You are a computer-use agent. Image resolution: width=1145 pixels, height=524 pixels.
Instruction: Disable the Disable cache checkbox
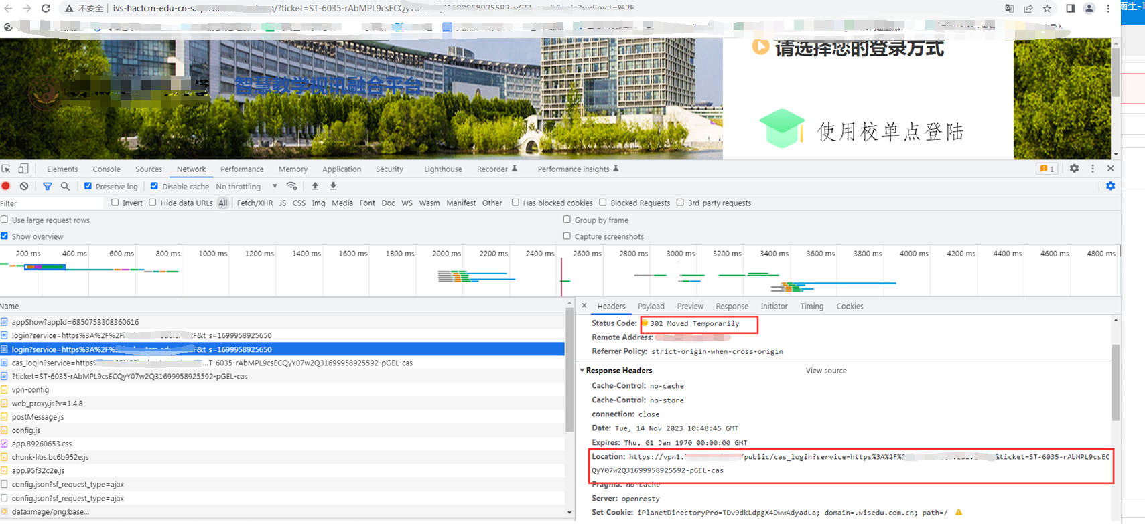[x=154, y=186]
